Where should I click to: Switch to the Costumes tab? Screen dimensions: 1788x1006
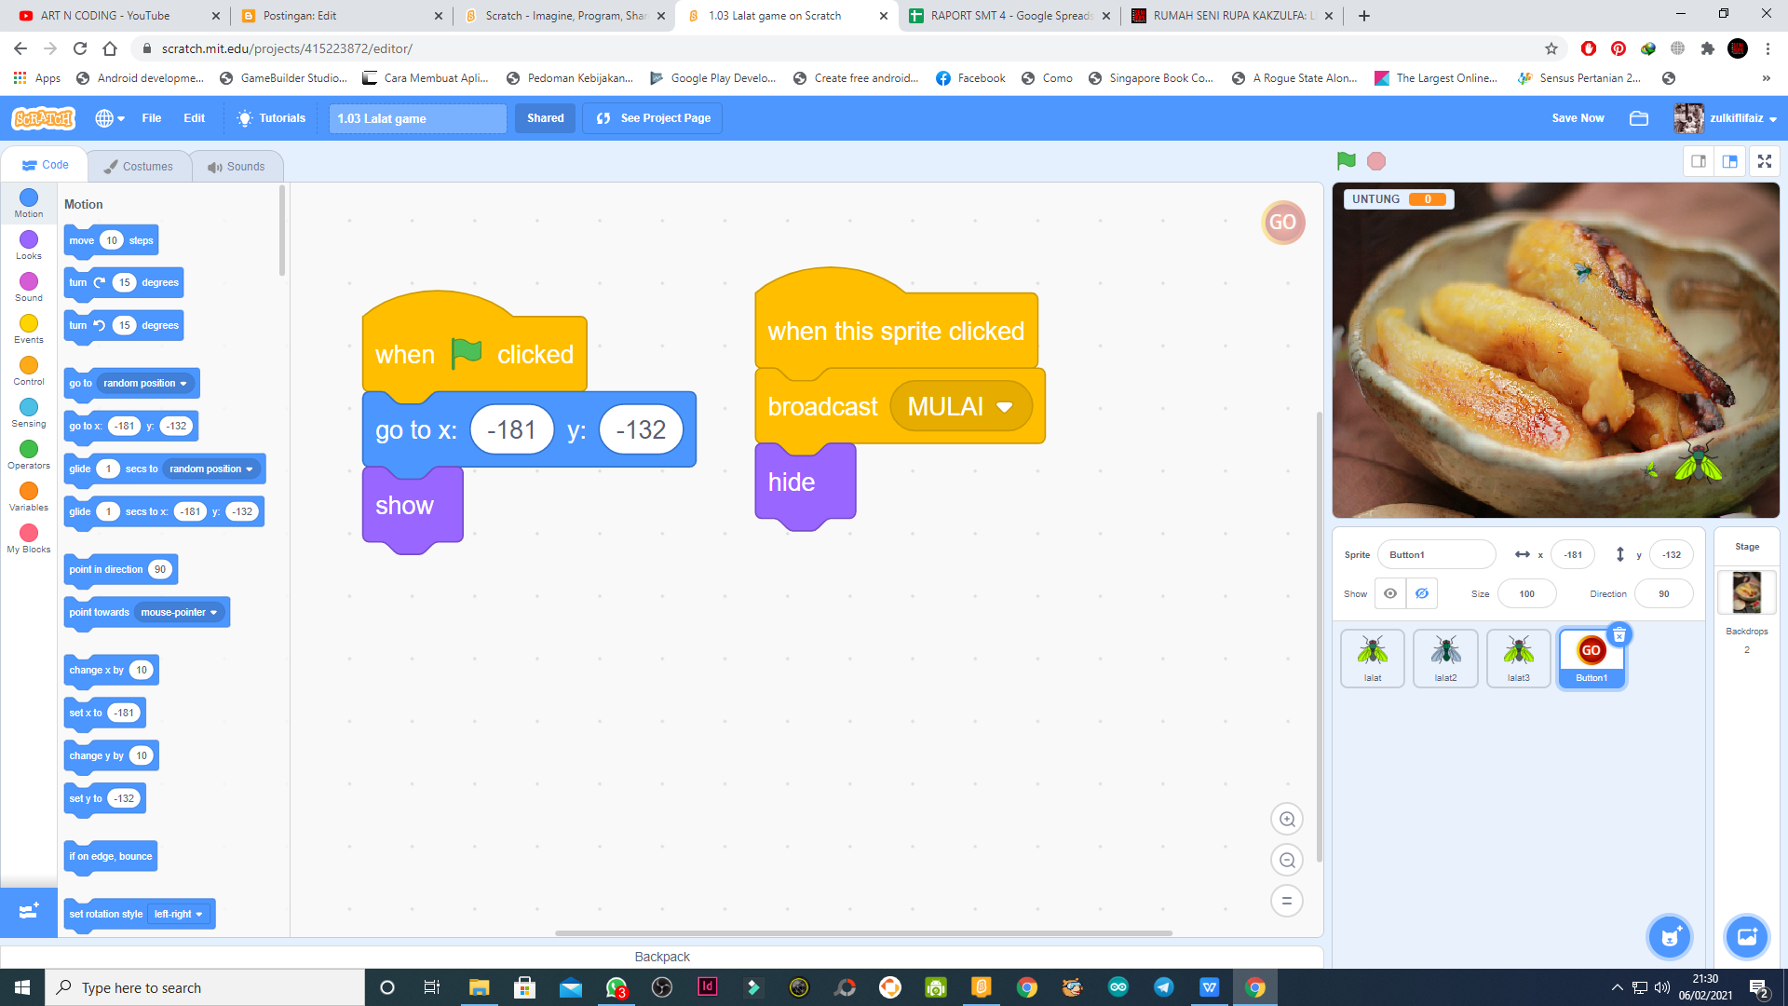pos(139,166)
